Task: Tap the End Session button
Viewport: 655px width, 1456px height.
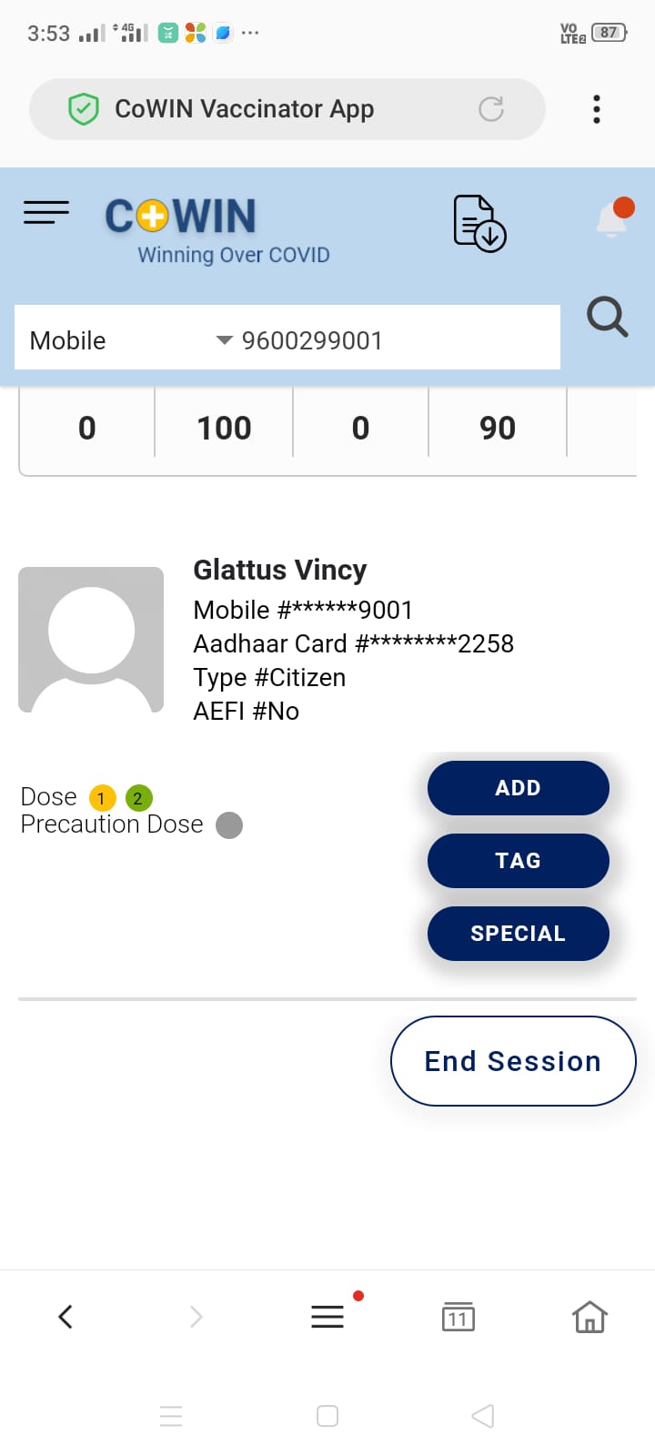Action: [x=513, y=1061]
